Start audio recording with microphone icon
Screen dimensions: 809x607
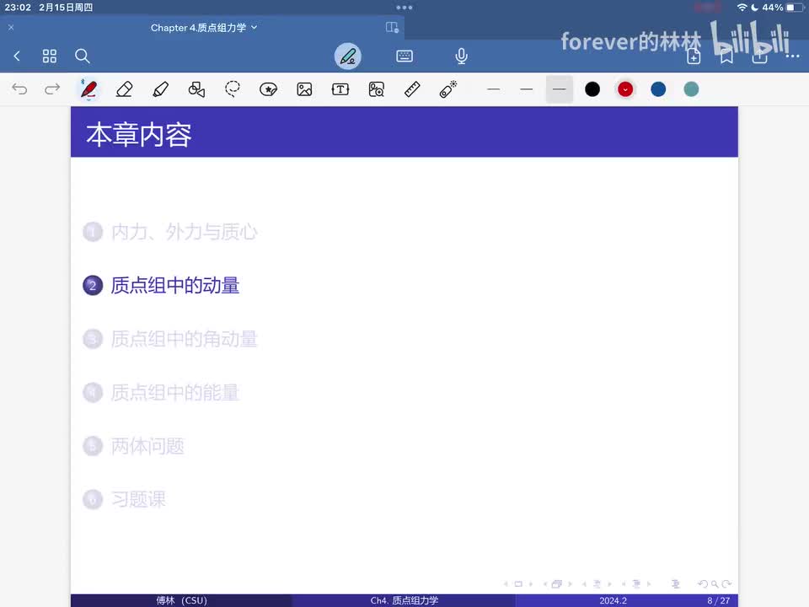pos(462,56)
